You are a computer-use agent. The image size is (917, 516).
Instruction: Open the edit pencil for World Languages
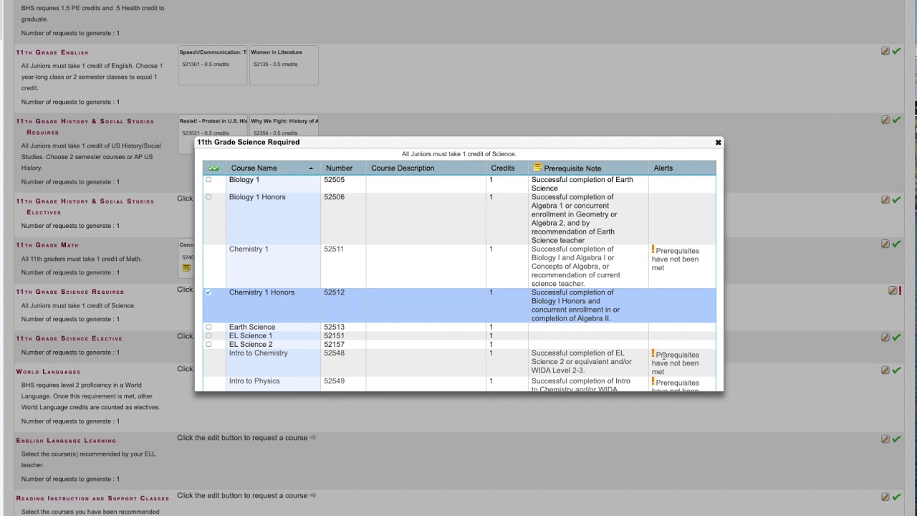[885, 371]
